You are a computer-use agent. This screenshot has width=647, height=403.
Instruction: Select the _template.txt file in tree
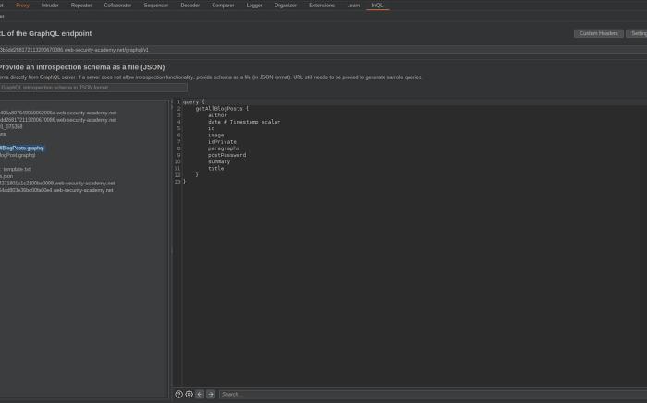pos(16,169)
